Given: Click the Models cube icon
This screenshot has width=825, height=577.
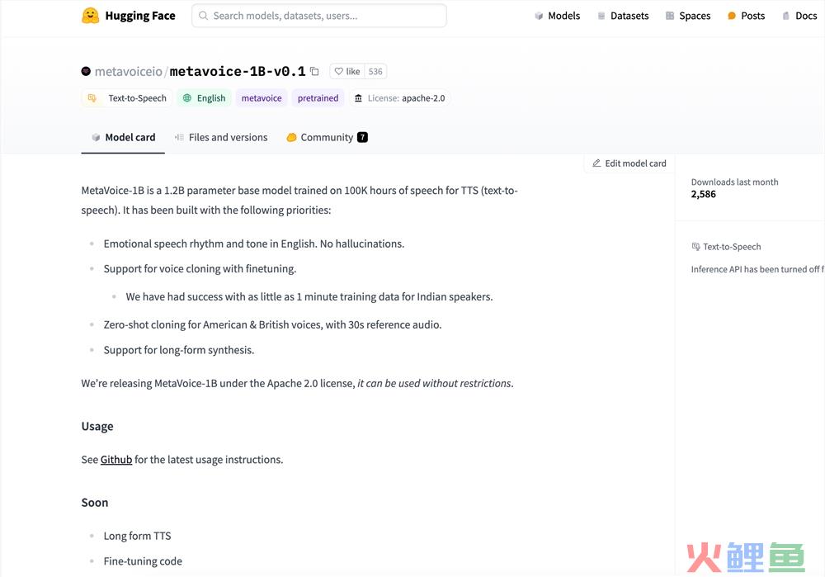Looking at the screenshot, I should [x=539, y=16].
